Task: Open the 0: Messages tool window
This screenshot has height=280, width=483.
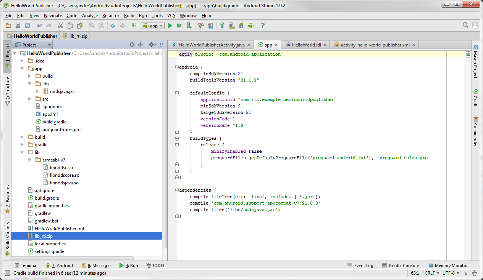Action: click(x=97, y=266)
